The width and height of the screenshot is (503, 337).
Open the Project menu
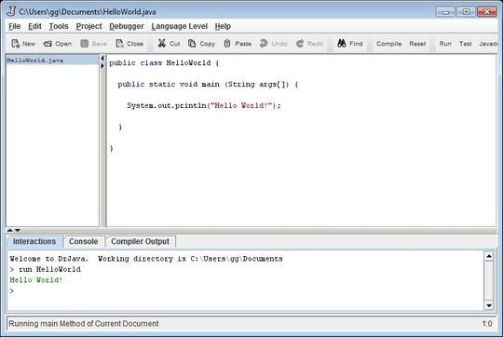88,26
